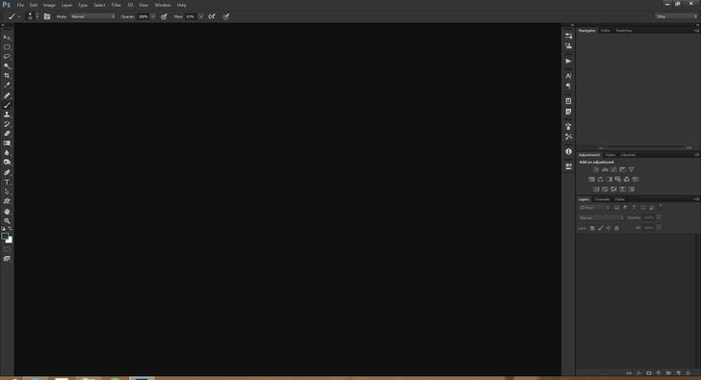The image size is (701, 380).
Task: Open the Navigator panel flyout menu
Action: (x=696, y=31)
